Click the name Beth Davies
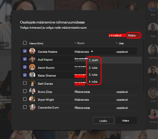The width and height of the screenshot is (158, 139). tap(45, 84)
